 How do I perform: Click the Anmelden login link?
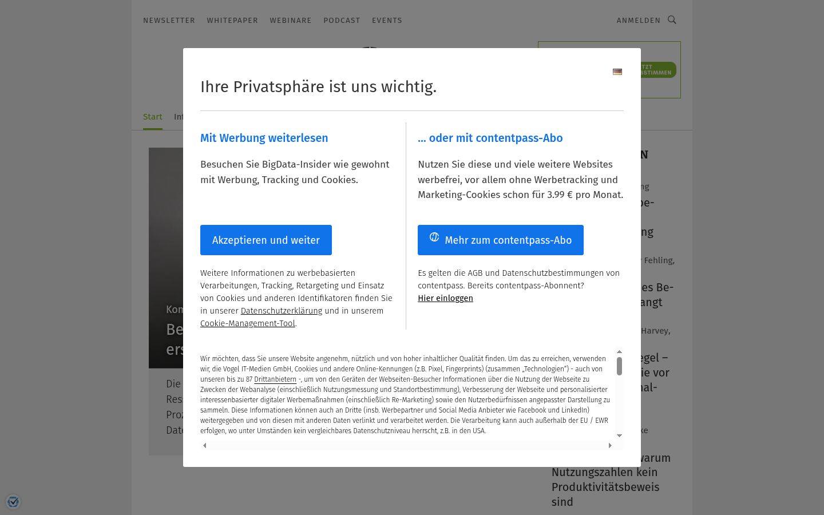pos(639,20)
